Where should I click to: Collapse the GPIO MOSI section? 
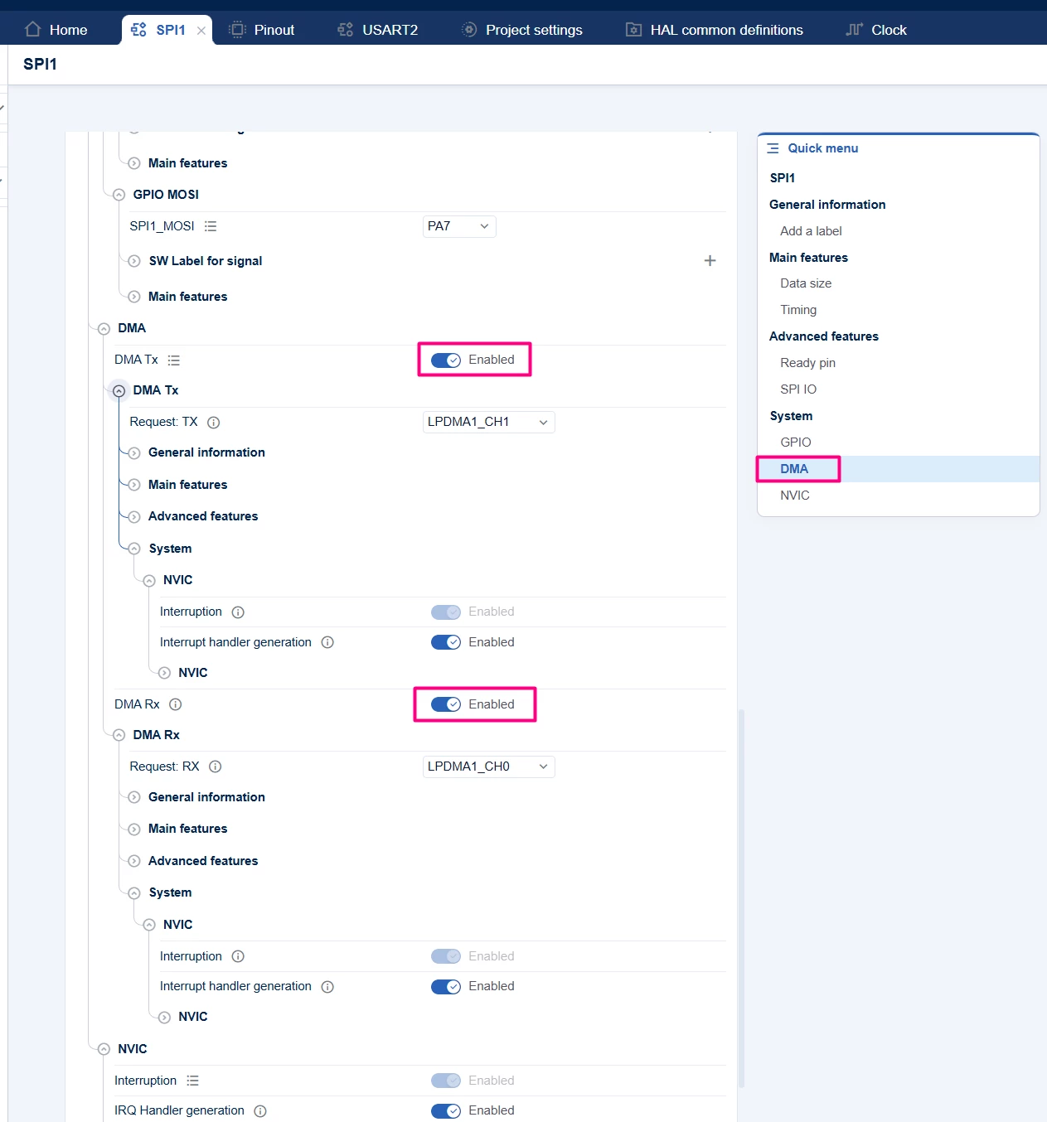tap(119, 195)
